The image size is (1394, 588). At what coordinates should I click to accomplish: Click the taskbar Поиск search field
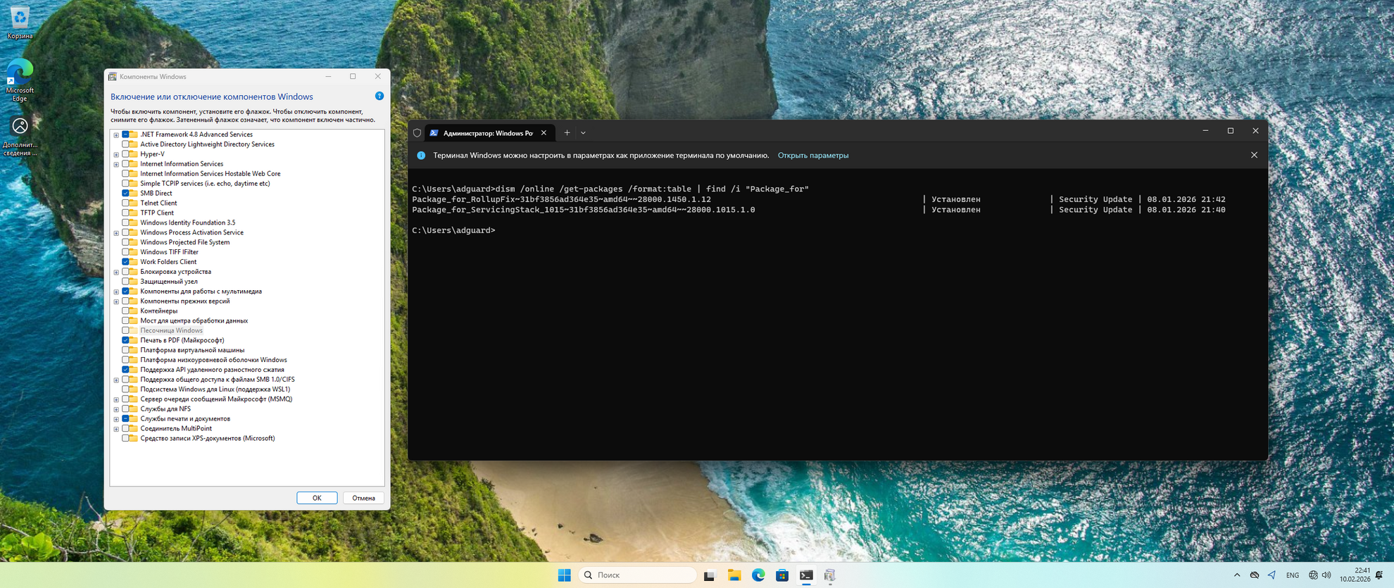(x=637, y=575)
